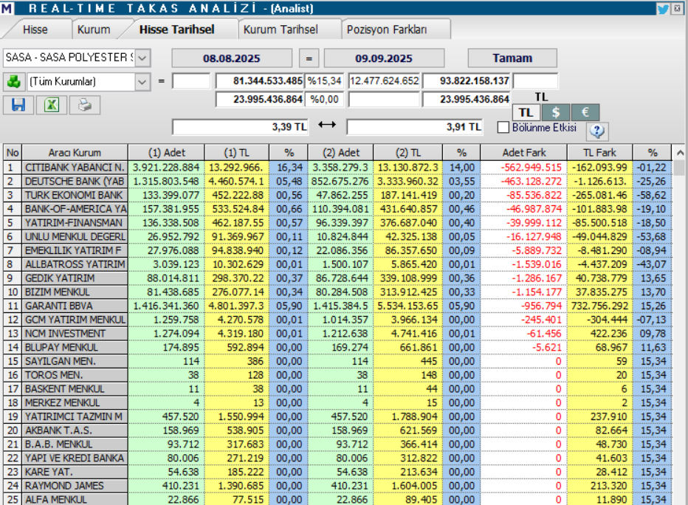This screenshot has height=505, width=688.
Task: Click the empty field left of 81.344.533.485
Action: (191, 81)
